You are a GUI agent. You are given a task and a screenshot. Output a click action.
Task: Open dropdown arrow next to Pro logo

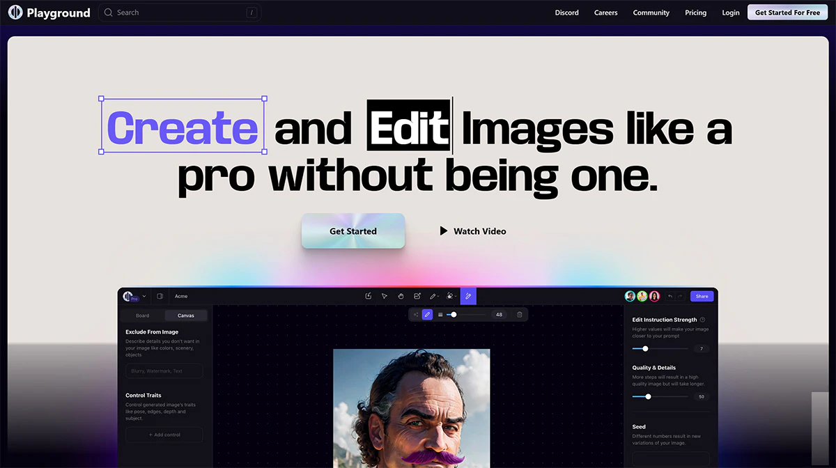[144, 296]
